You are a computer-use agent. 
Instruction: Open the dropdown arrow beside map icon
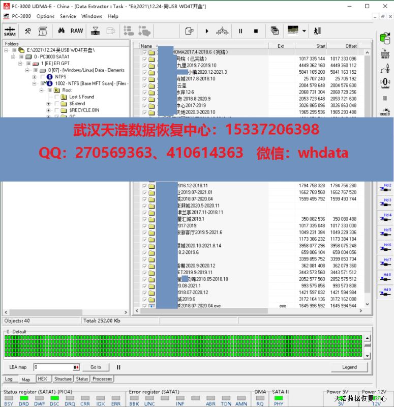click(x=304, y=31)
